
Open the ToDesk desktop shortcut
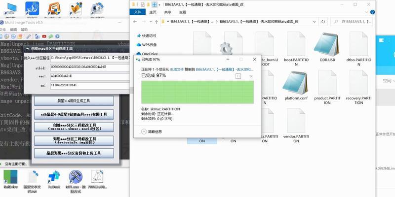[x=54, y=179]
